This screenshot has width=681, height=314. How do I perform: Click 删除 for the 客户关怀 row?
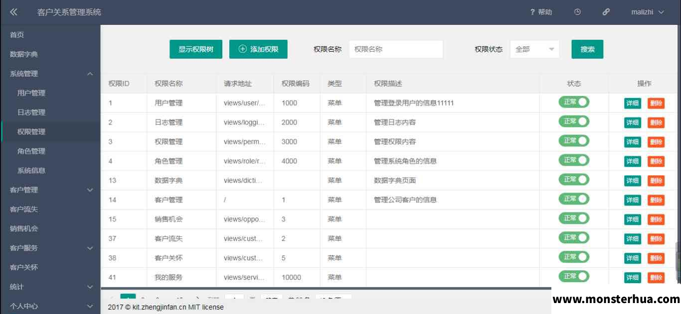click(x=656, y=259)
